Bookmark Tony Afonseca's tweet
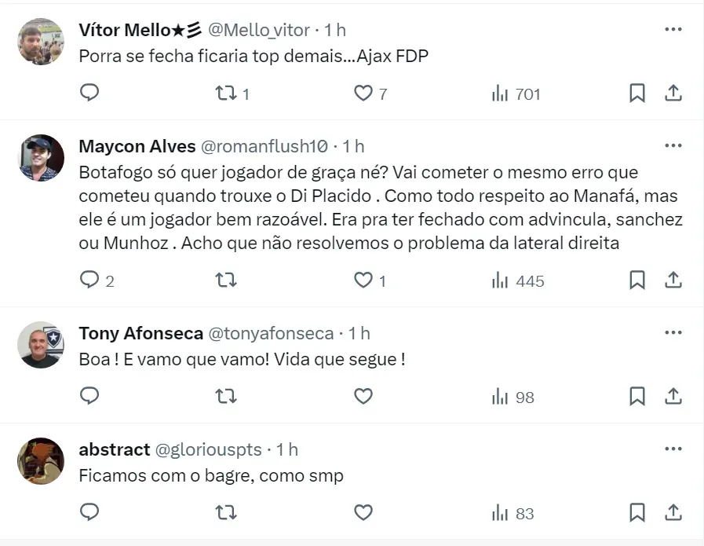The height and width of the screenshot is (546, 704). pos(637,396)
